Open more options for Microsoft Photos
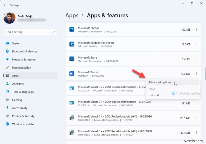Screen dimensions: 206x144 (x=196, y=29)
